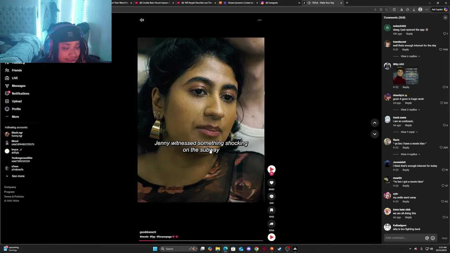Switch to the Coulda Been House Season 2 tab
The image size is (450, 253).
[154, 3]
